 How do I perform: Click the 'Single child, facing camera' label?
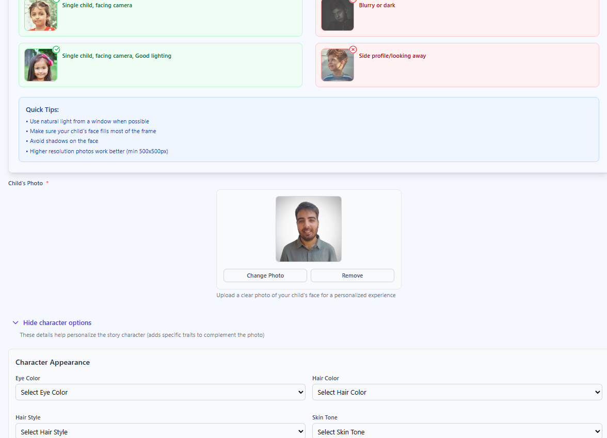click(97, 5)
